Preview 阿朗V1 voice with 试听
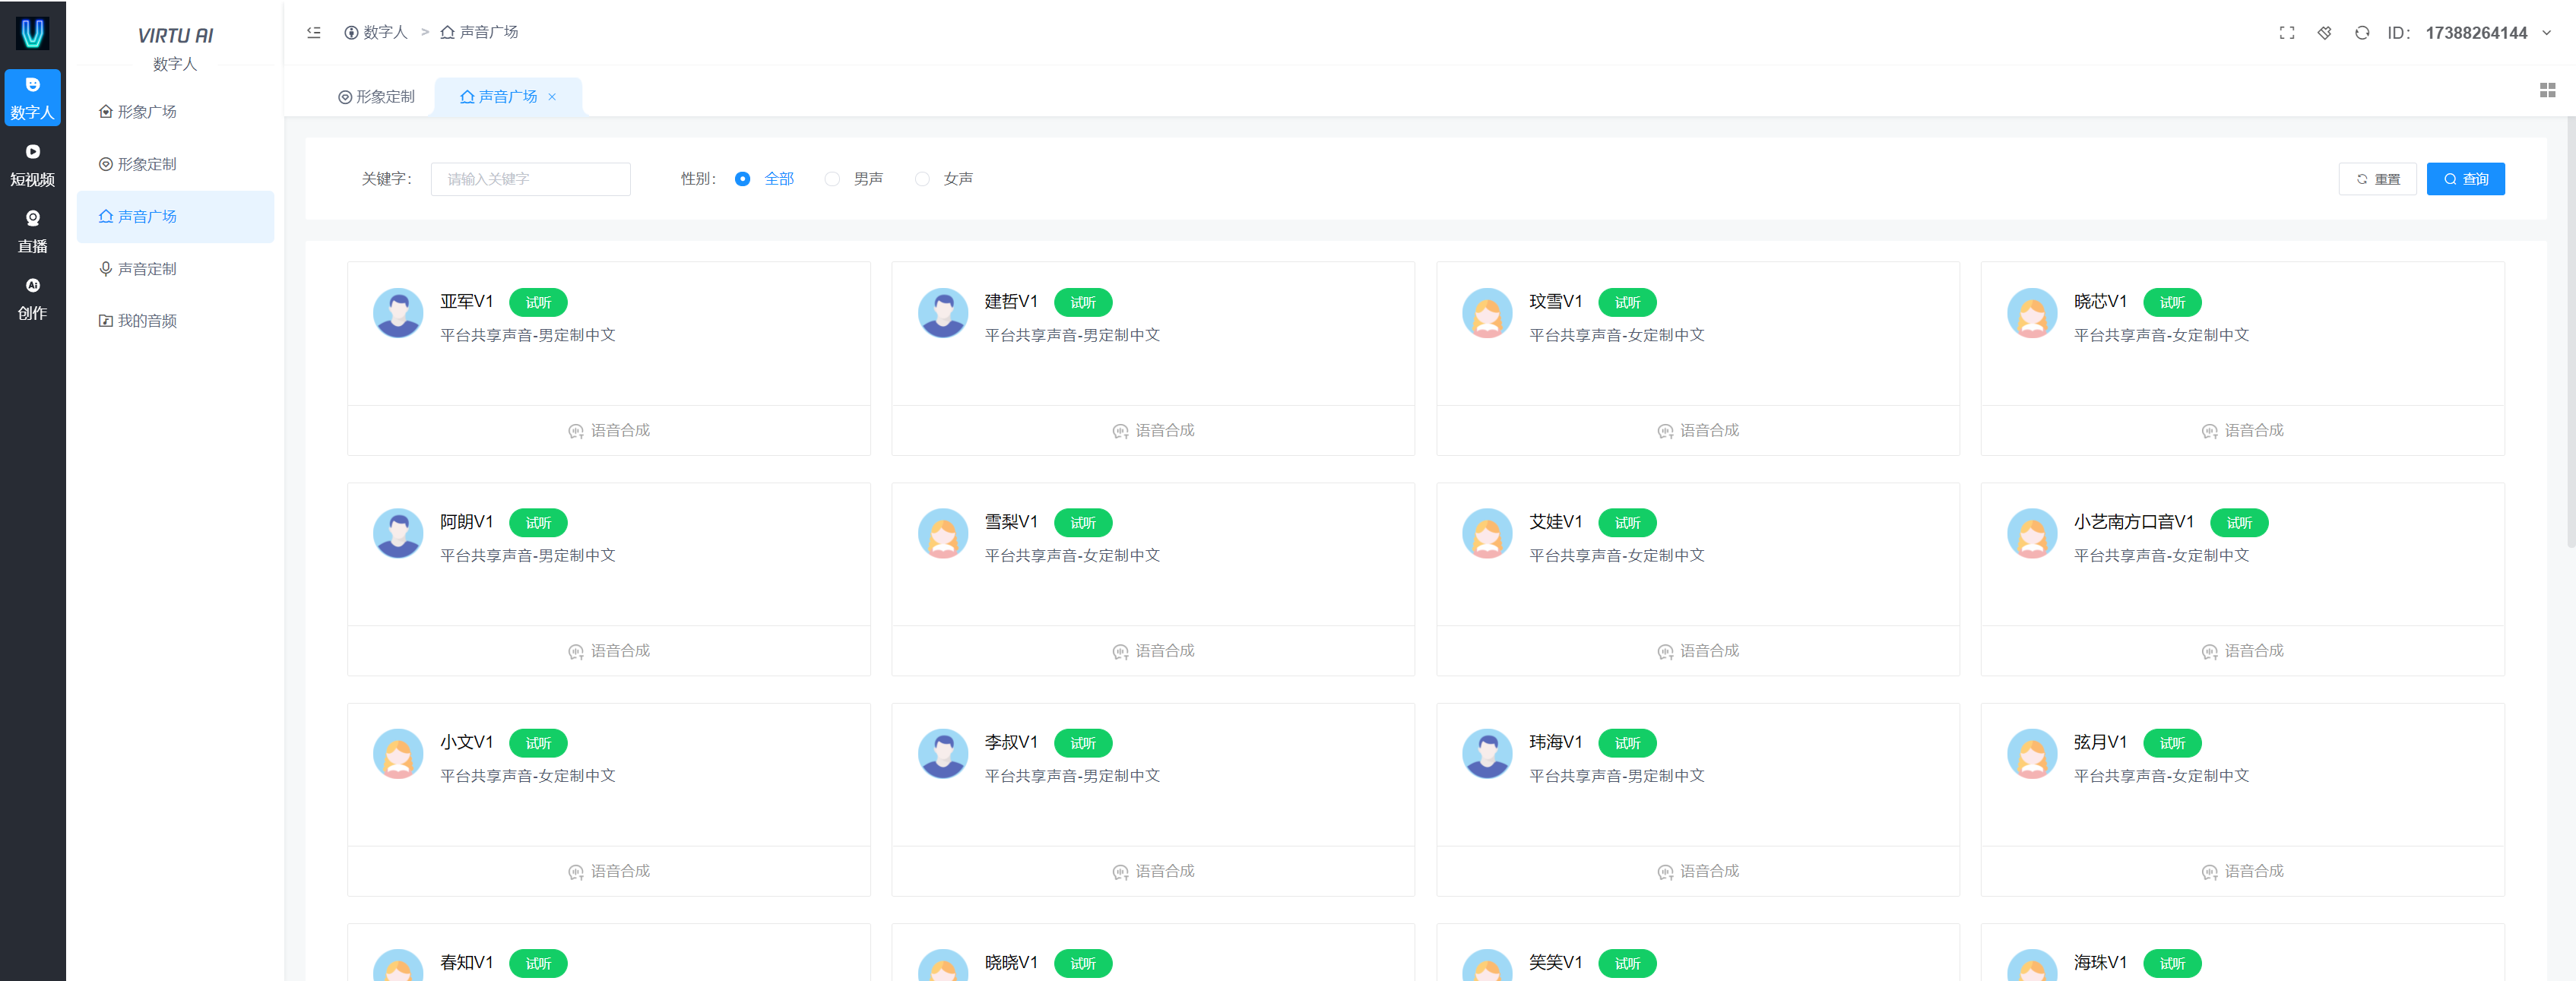 pos(538,523)
